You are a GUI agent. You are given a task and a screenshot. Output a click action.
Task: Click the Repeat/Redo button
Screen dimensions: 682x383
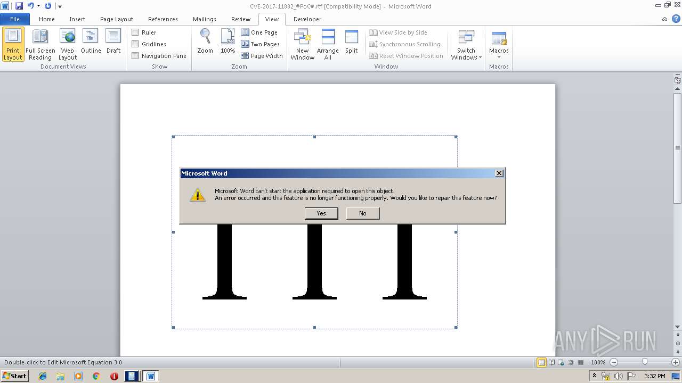tap(48, 6)
